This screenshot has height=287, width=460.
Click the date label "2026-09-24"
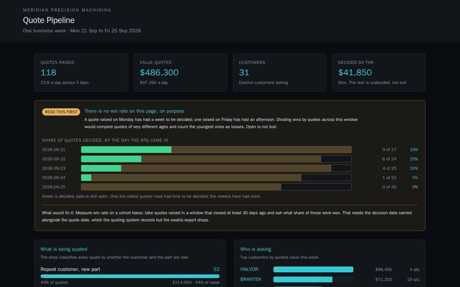pos(54,178)
